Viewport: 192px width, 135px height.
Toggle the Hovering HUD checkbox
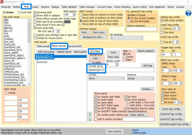tap(35, 12)
